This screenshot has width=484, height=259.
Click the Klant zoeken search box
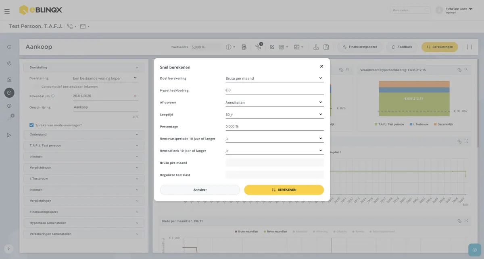point(410,10)
